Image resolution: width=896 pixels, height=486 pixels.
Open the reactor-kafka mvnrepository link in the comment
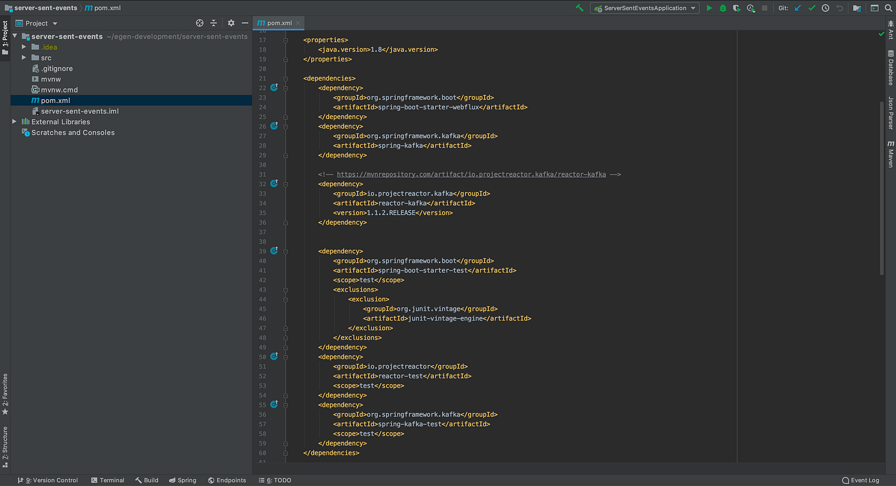(x=470, y=173)
